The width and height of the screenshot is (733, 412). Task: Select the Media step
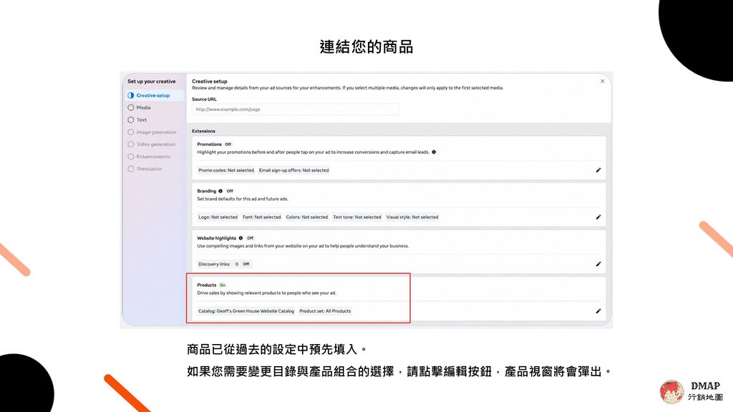(x=139, y=107)
